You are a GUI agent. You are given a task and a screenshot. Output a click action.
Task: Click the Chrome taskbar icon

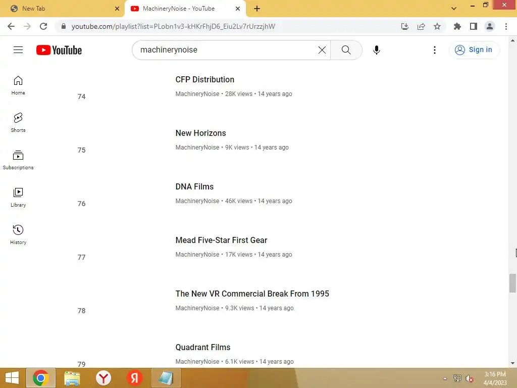tap(40, 378)
